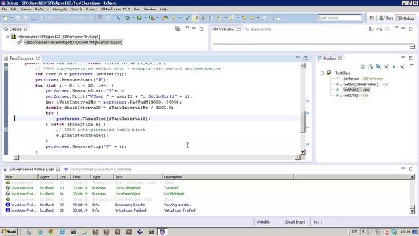Toggle Mark Occurrences highlighted toolbar button

tap(195, 18)
